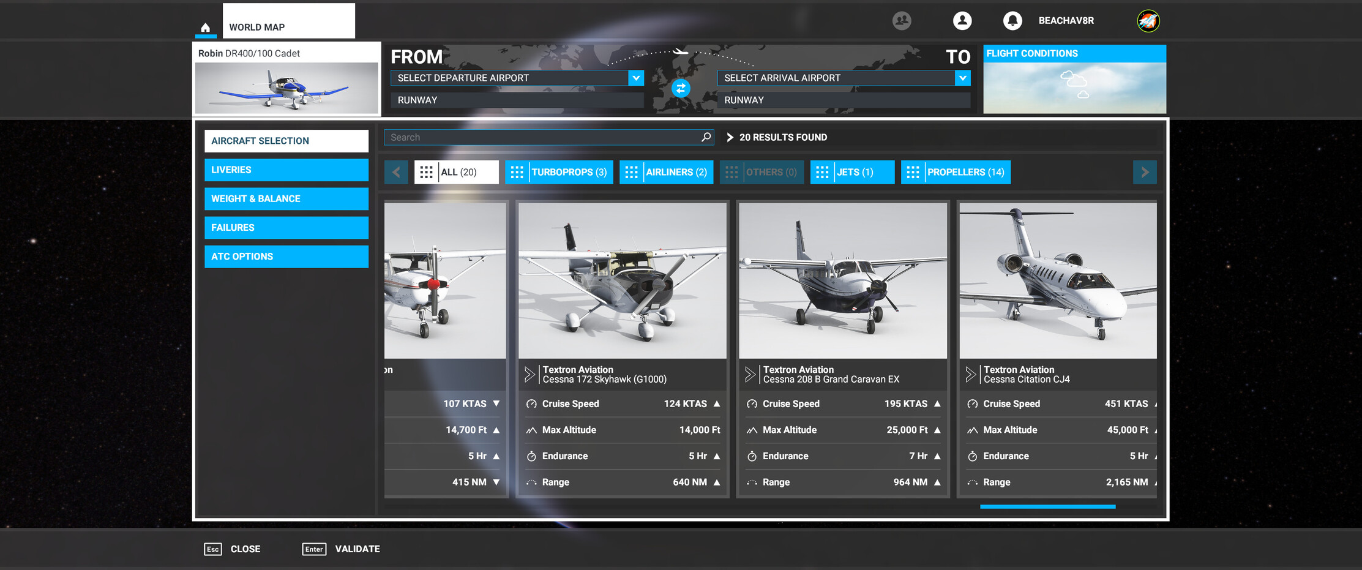Click the horizontal scrollbar under aircraft cards
1362x570 pixels.
(1047, 506)
